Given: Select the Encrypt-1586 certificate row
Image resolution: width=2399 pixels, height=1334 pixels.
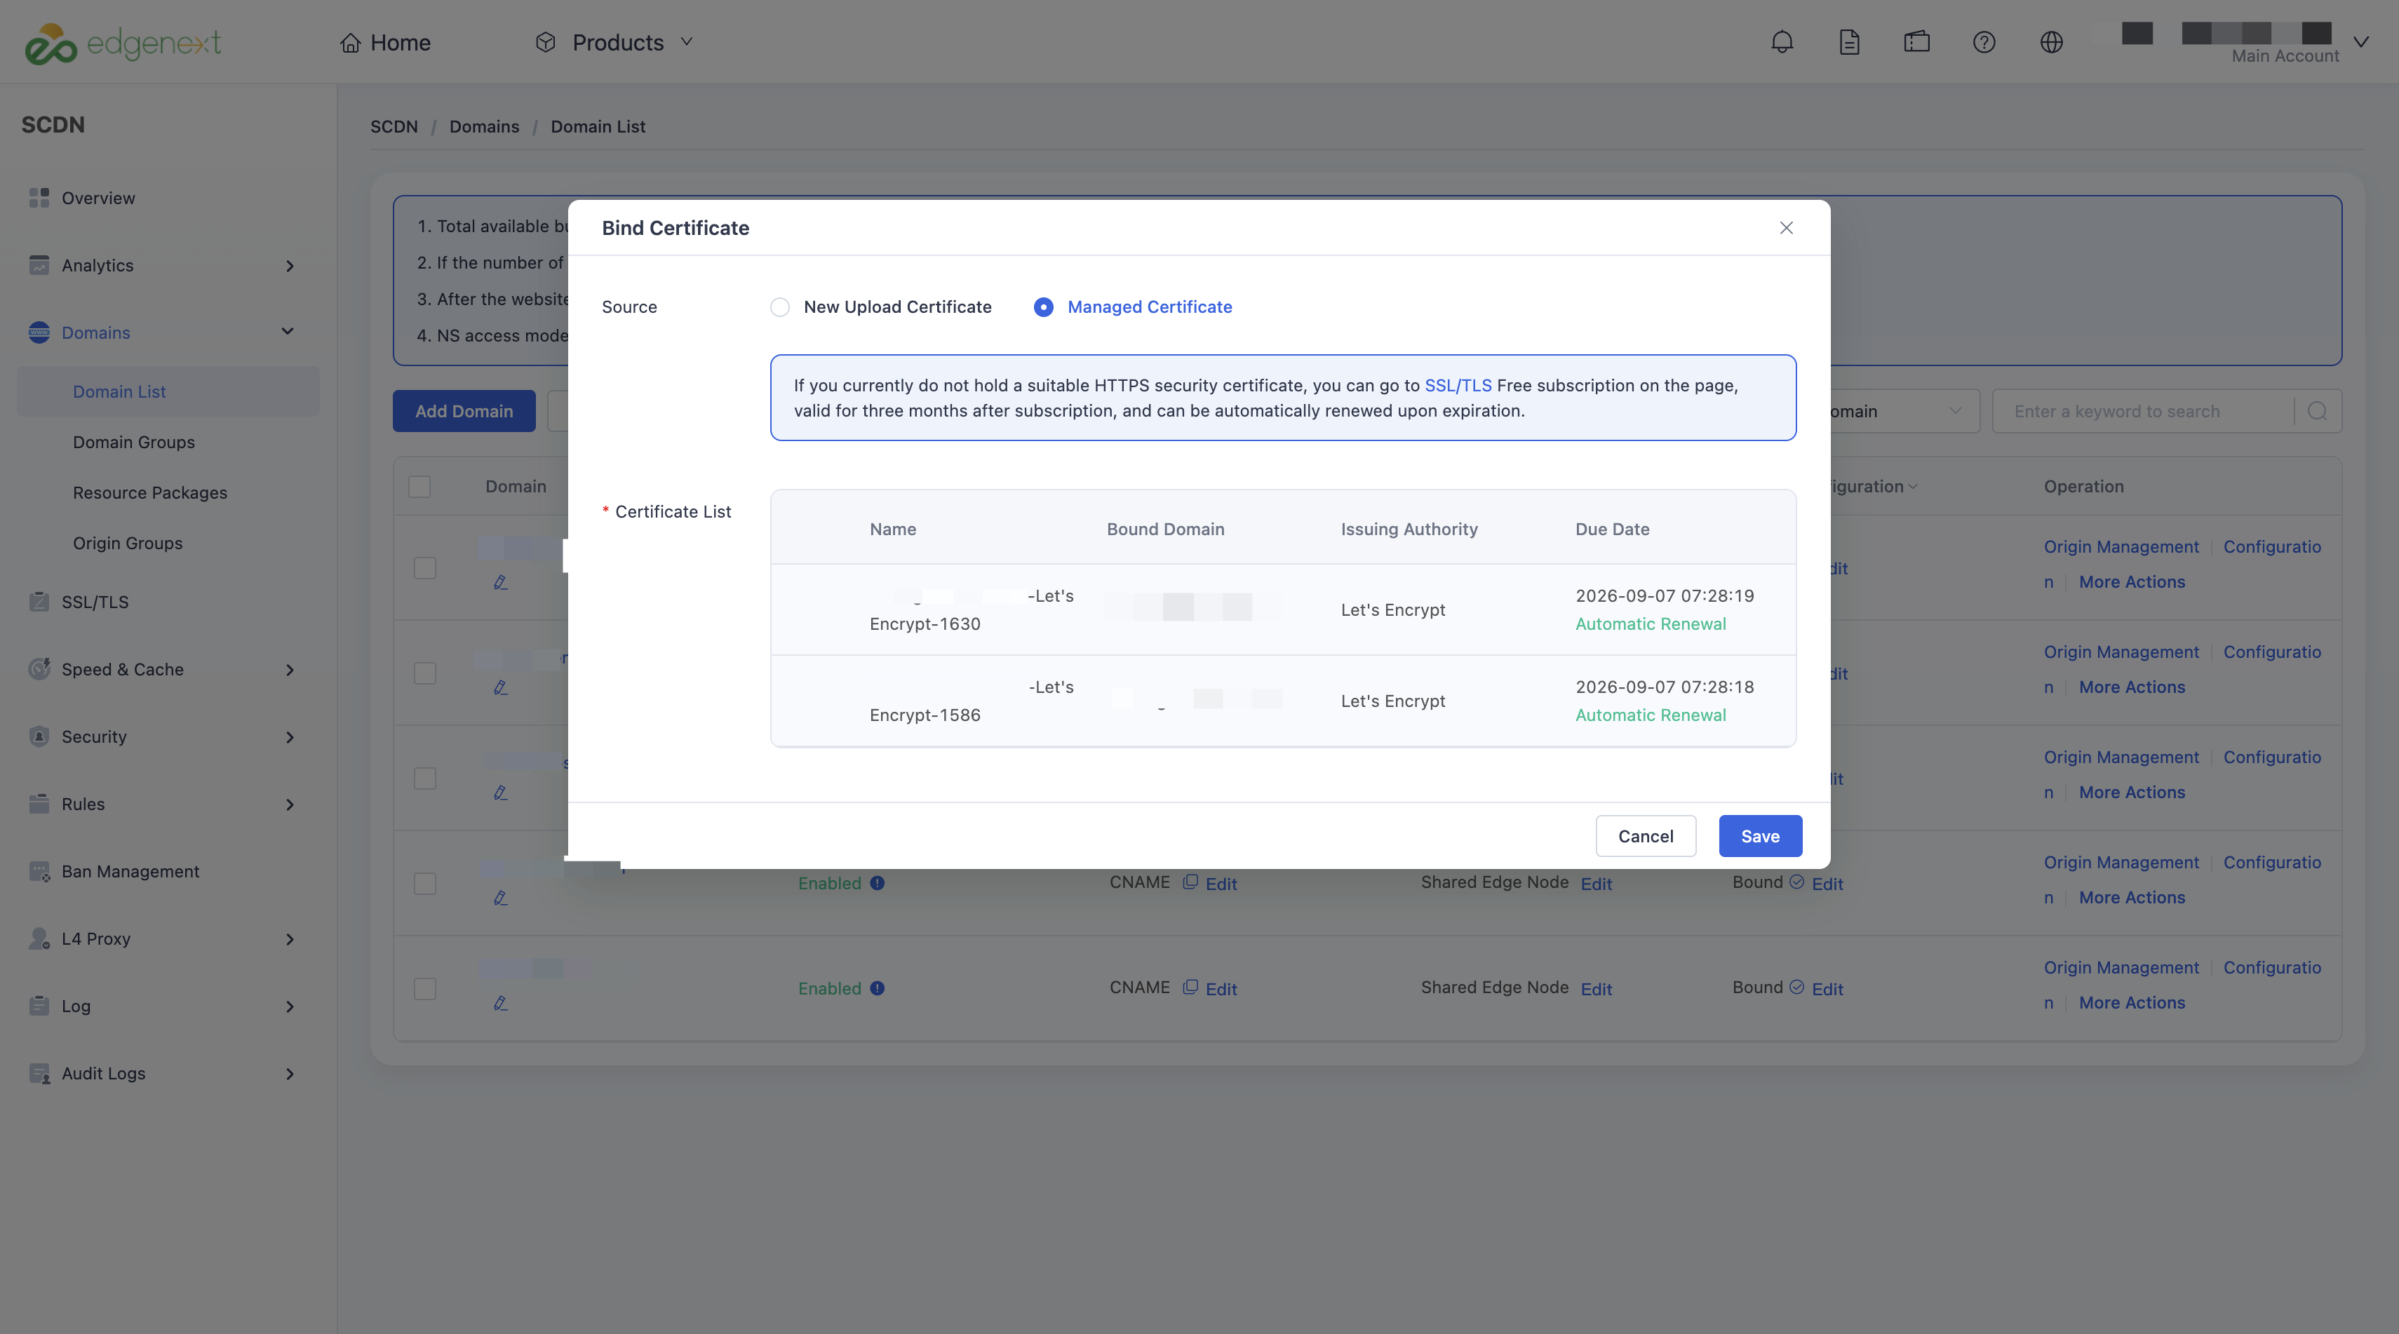Looking at the screenshot, I should 1283,701.
